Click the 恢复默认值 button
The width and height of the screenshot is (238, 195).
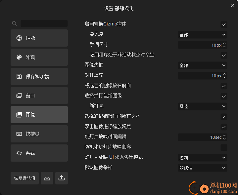24,178
